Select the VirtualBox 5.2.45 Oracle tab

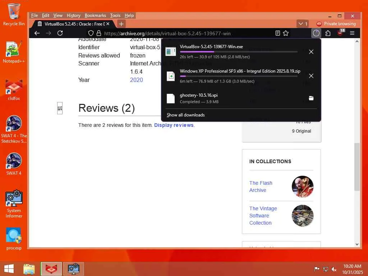[x=73, y=24]
